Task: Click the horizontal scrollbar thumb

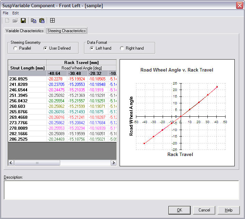Action: point(37,163)
